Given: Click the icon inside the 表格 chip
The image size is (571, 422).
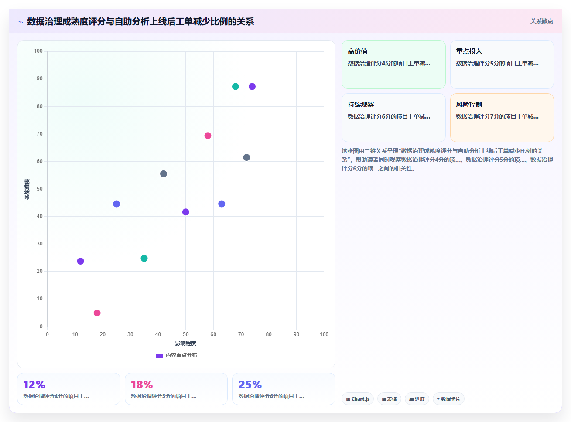Looking at the screenshot, I should pyautogui.click(x=384, y=399).
